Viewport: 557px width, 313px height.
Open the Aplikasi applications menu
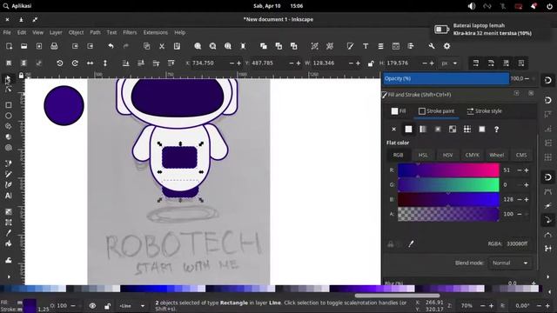point(17,6)
